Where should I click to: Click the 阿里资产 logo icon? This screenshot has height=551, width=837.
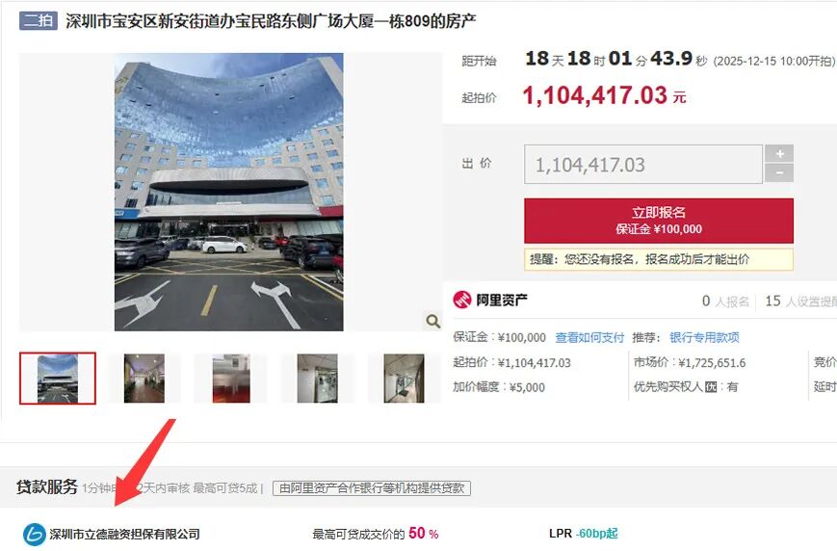tap(461, 300)
